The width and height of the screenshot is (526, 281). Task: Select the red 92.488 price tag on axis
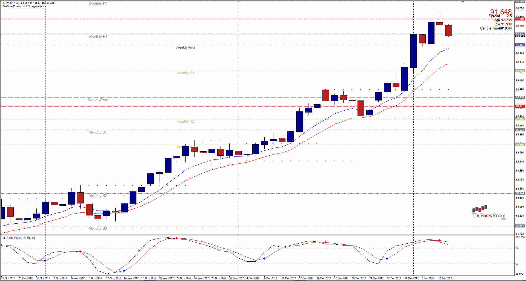(520, 19)
